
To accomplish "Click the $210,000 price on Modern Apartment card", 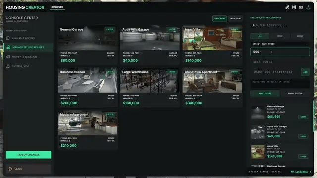I will (68, 146).
